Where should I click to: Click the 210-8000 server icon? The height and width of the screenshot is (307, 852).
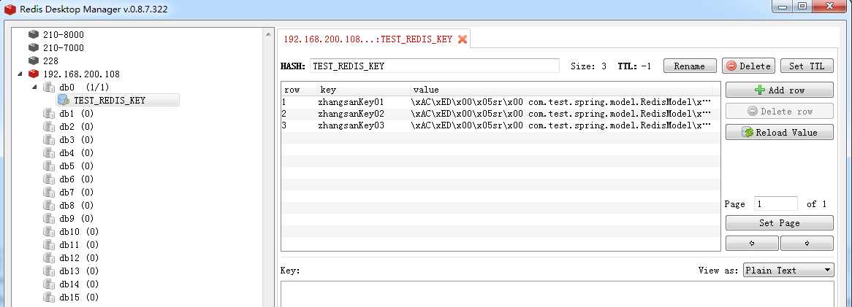33,34
